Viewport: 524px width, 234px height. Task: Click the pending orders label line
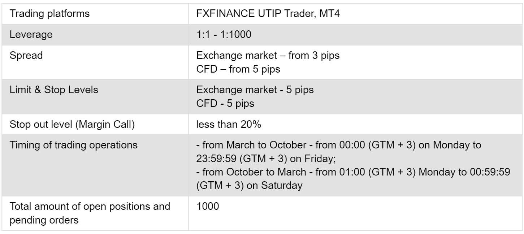click(44, 220)
